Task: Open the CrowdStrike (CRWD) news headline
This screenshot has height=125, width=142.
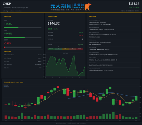Action: 101,70
